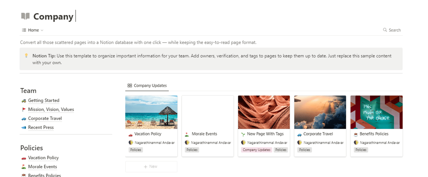Click the list icon next to Home
The image size is (428, 177).
click(x=24, y=30)
